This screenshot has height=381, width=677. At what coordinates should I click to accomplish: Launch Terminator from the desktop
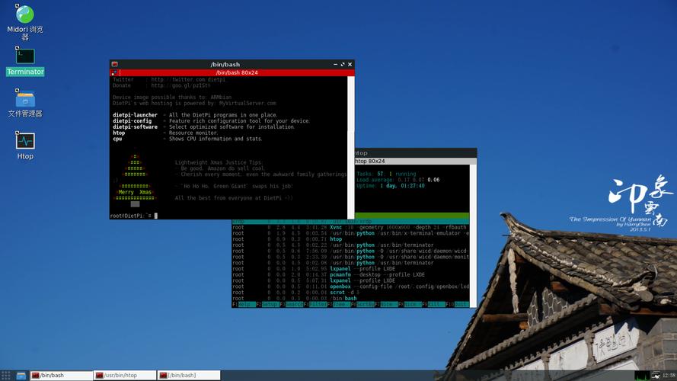(25, 56)
